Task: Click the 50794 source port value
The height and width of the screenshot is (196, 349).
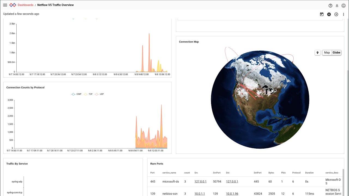Action: [217, 182]
